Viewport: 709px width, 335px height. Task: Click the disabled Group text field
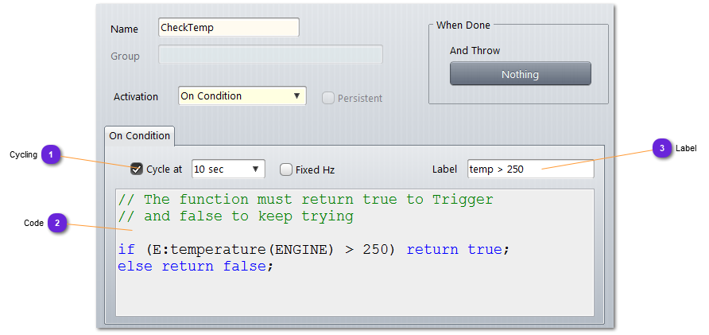tap(270, 55)
